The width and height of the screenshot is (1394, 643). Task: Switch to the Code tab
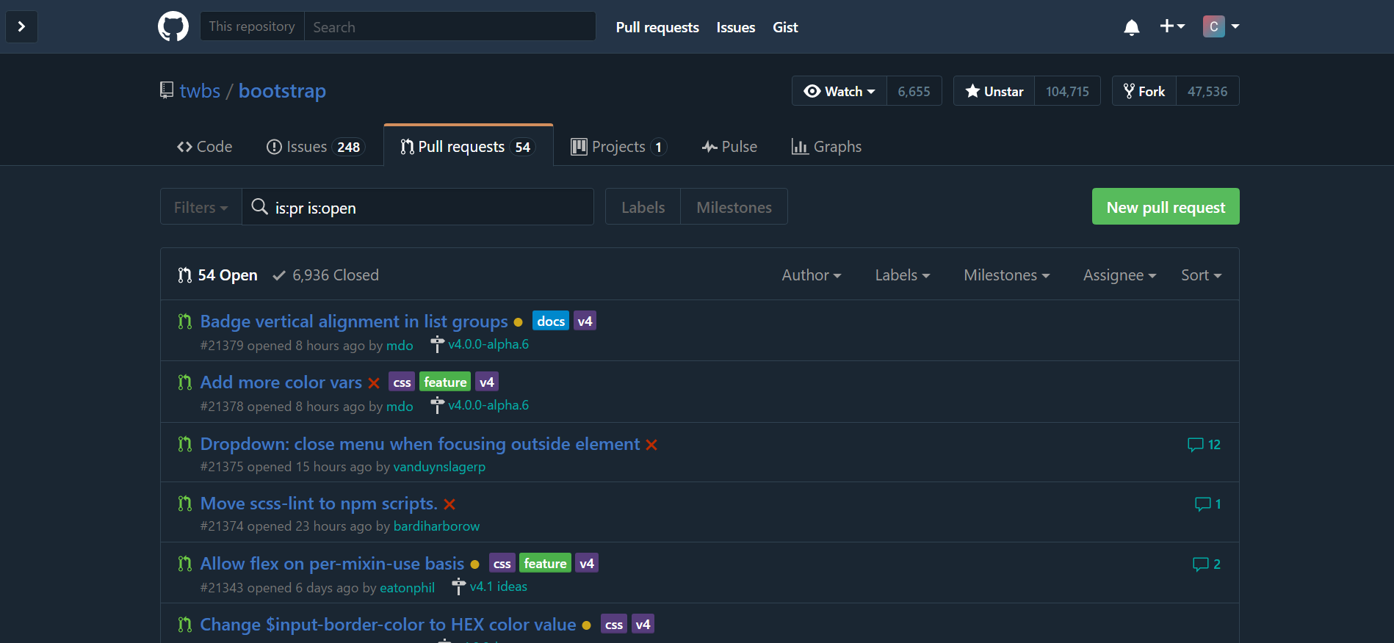coord(204,147)
